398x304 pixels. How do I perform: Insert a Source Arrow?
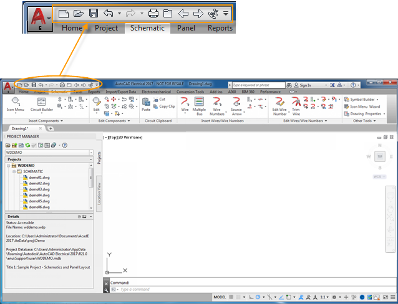[236, 106]
